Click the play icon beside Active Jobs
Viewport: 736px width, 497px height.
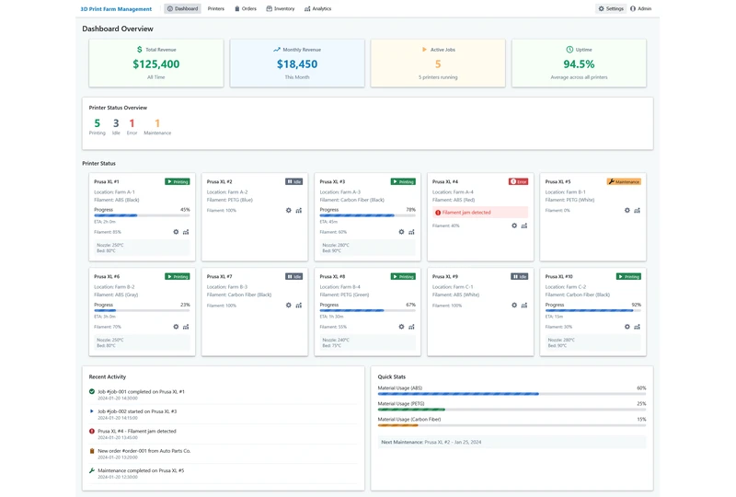click(424, 50)
